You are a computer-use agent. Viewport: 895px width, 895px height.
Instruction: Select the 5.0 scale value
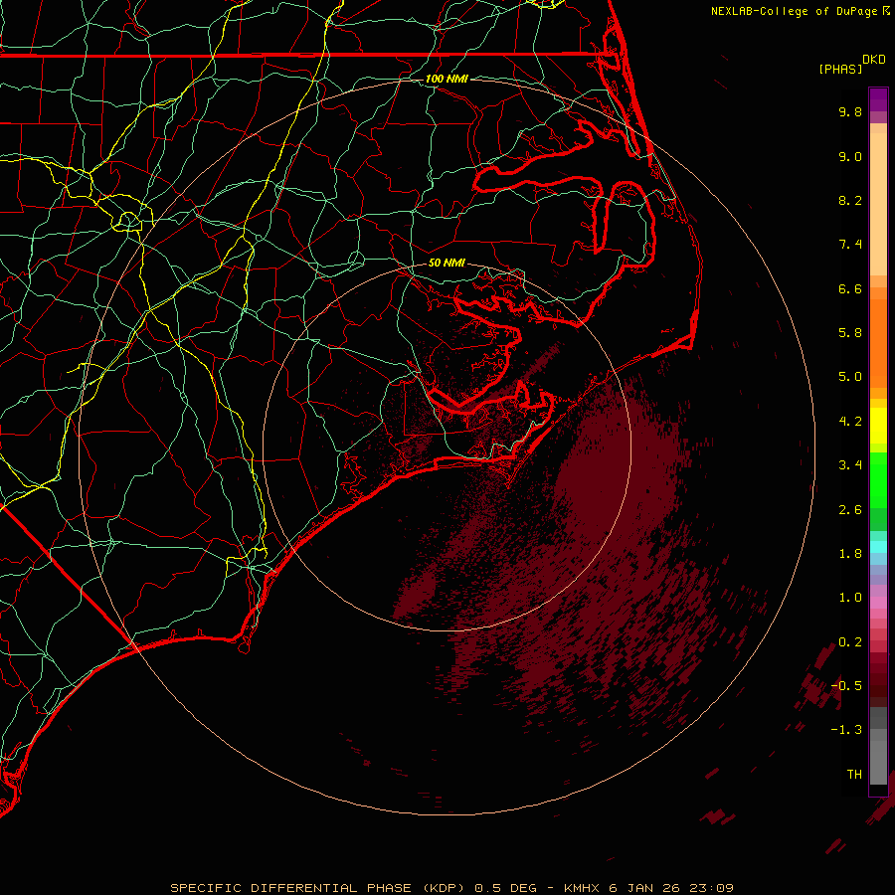[x=850, y=377]
